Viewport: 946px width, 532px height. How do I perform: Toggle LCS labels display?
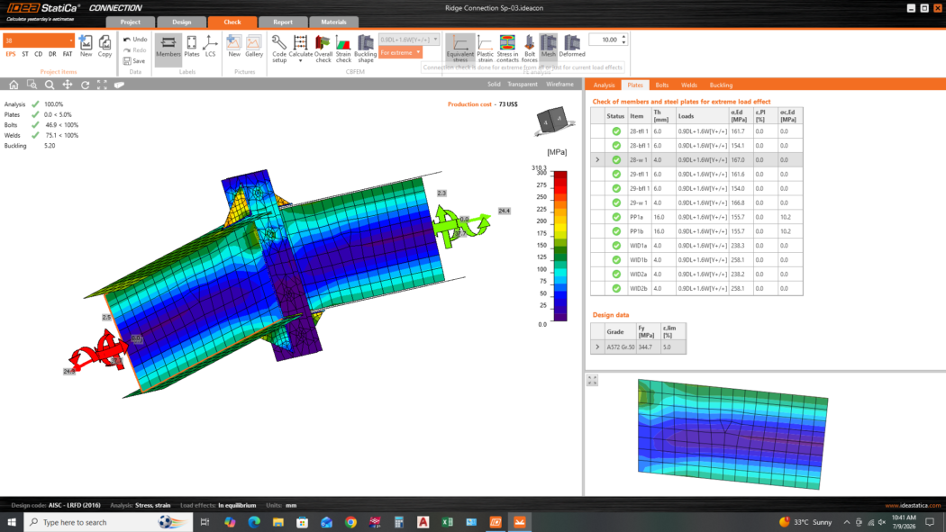pyautogui.click(x=210, y=47)
